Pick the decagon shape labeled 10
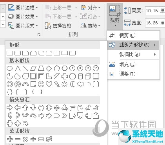165x145 pixels. click(x=88, y=68)
